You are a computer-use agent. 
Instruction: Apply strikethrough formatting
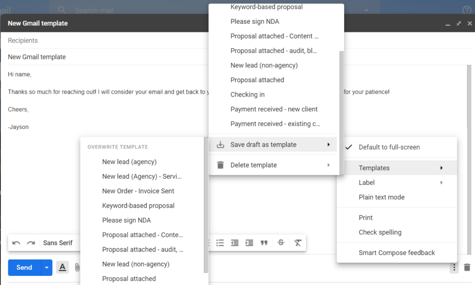[x=281, y=243]
